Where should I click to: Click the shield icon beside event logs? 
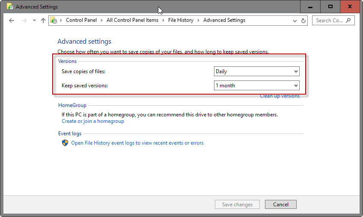click(x=65, y=143)
